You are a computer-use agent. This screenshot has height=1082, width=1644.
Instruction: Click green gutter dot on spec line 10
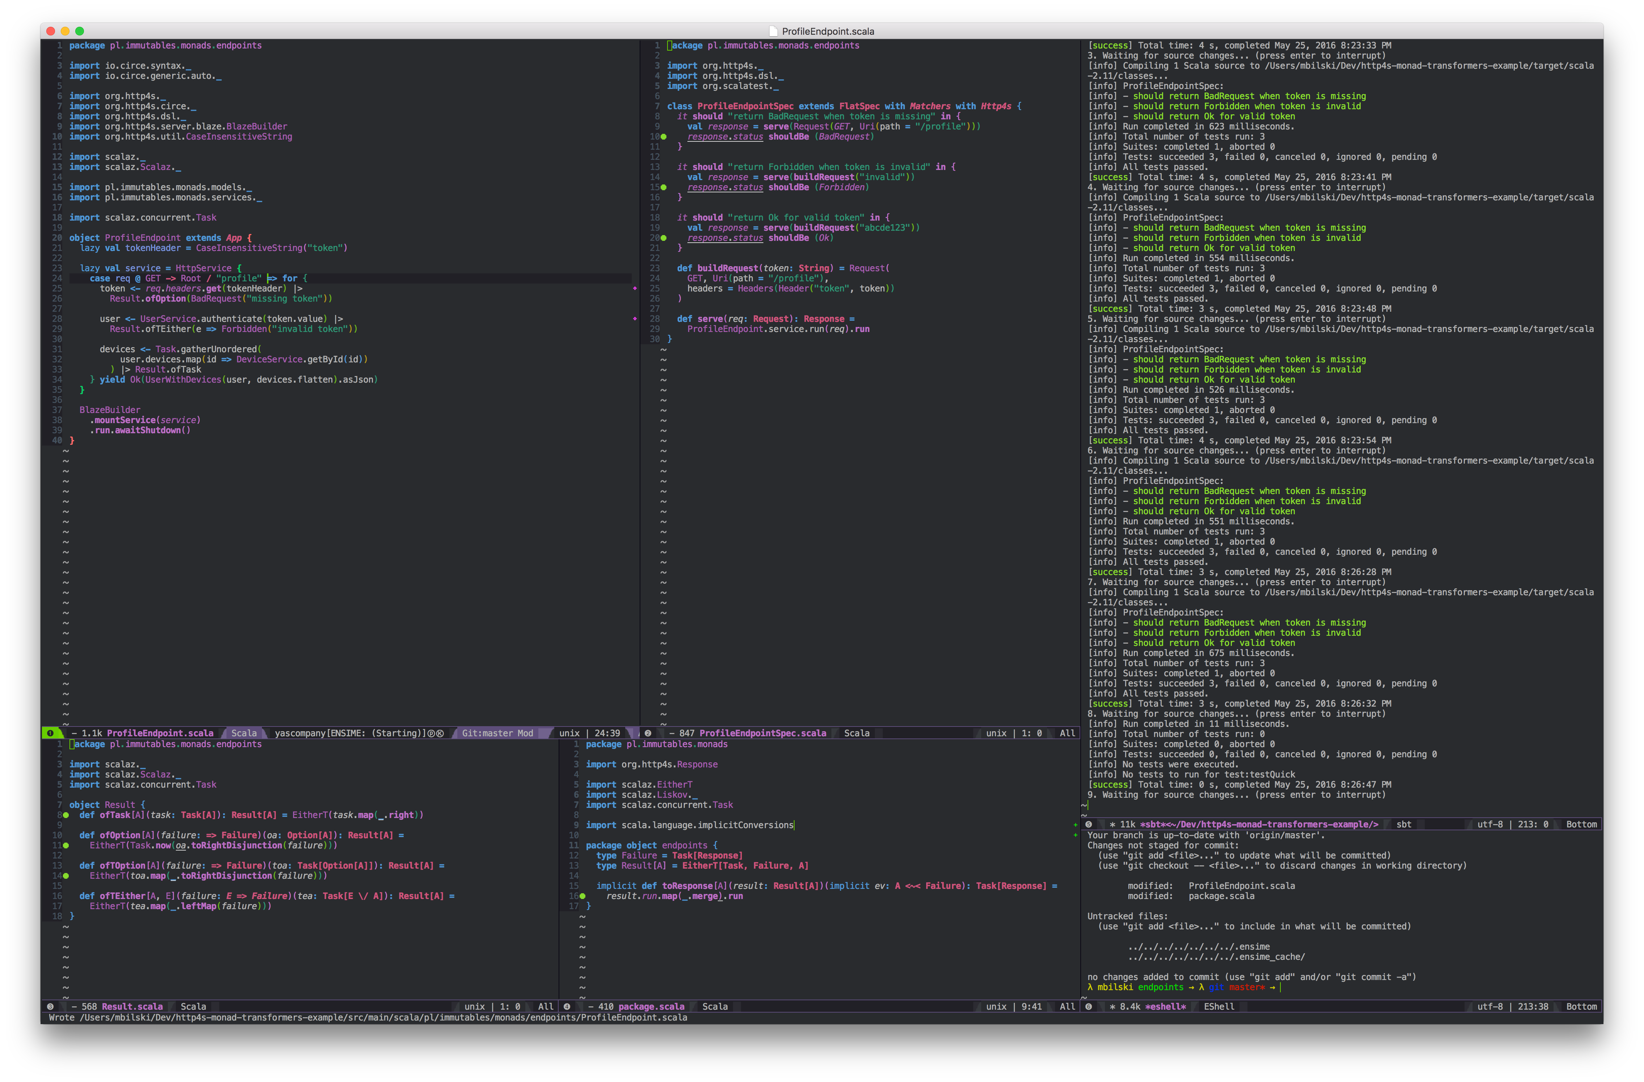tap(664, 137)
